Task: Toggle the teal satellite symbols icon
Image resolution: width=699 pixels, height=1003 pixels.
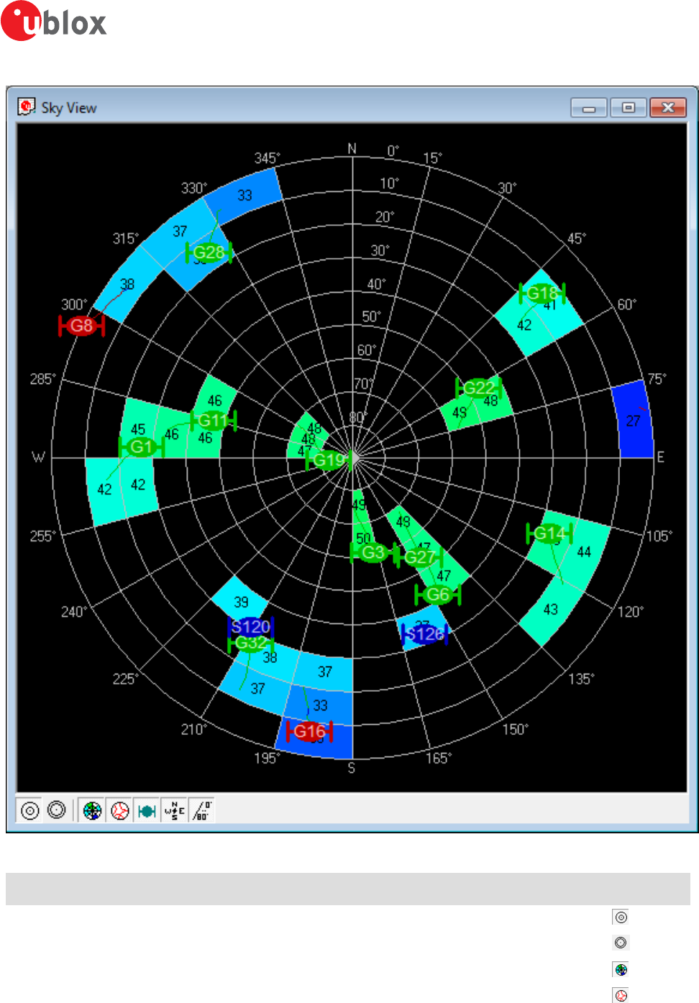Action: point(147,810)
